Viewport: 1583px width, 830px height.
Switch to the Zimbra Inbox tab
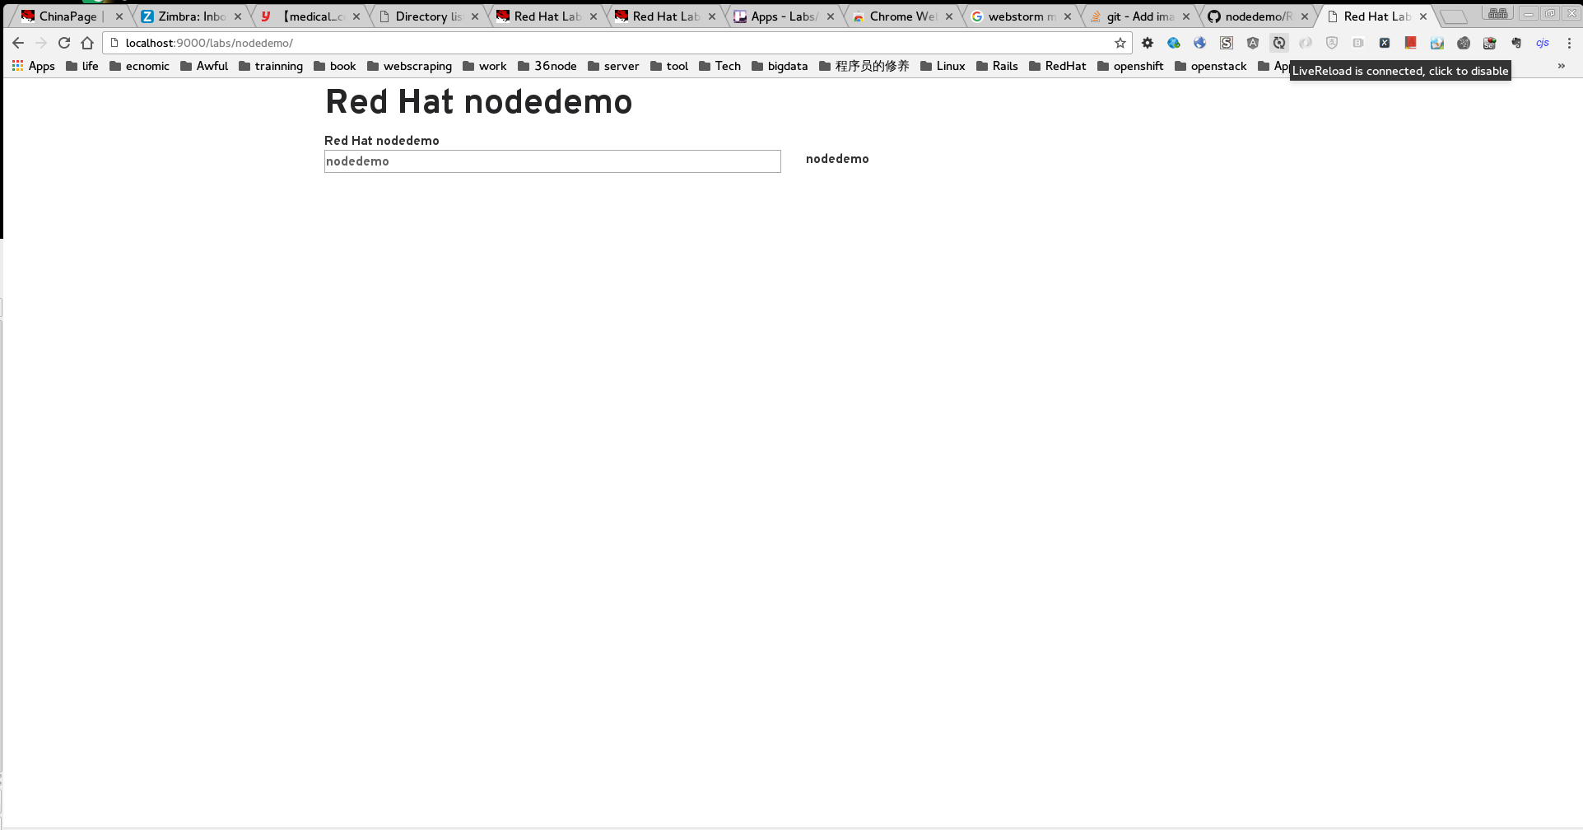pos(191,16)
